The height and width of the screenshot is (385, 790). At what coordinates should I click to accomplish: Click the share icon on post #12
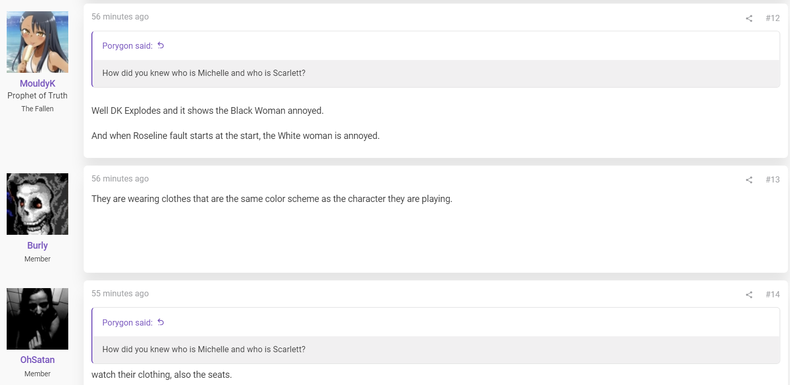coord(749,18)
